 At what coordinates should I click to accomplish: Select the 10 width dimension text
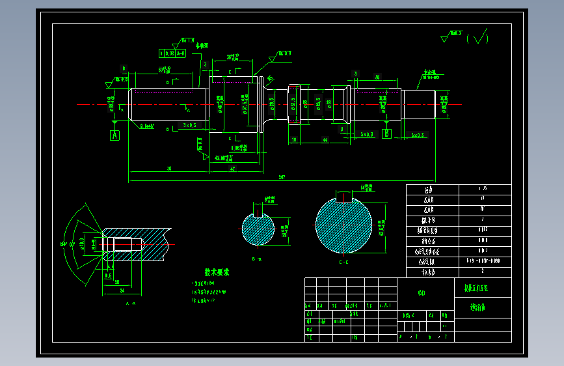[294, 140]
